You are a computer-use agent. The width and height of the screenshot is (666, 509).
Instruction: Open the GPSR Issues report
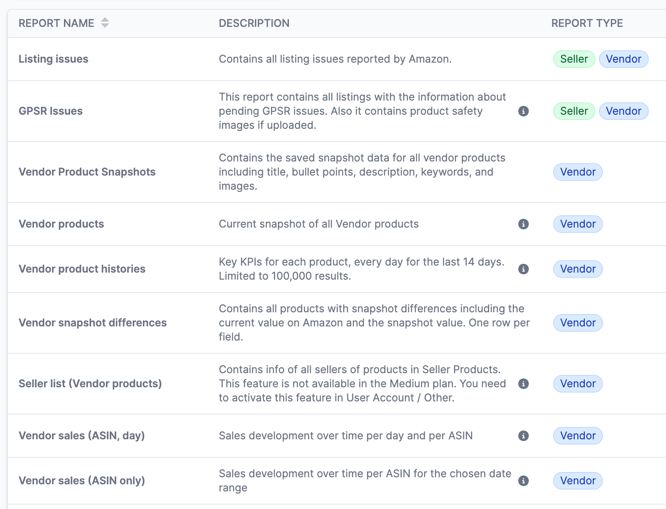[50, 111]
